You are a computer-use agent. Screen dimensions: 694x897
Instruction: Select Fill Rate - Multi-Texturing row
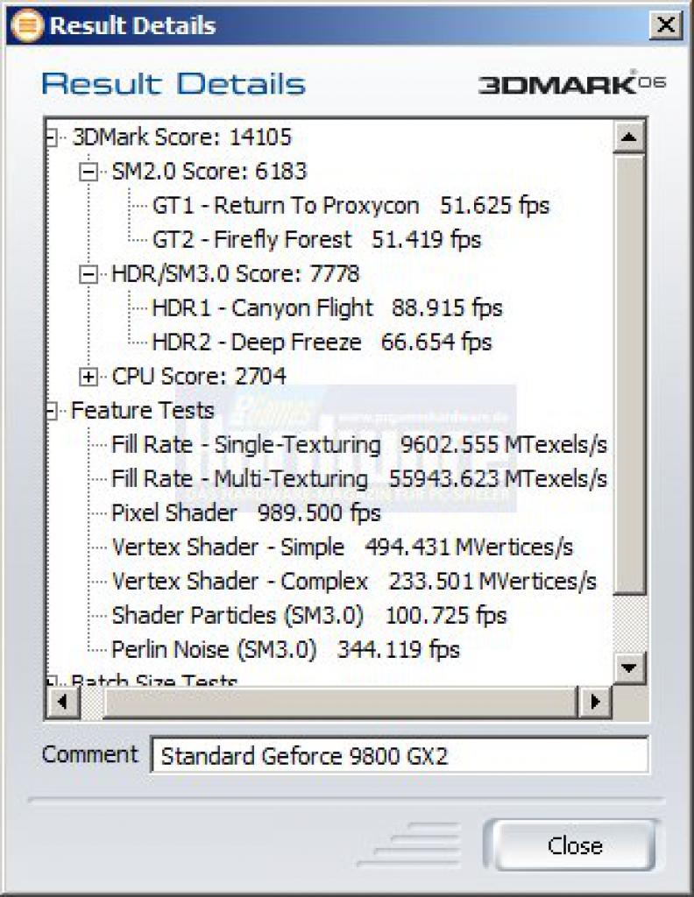coord(359,479)
